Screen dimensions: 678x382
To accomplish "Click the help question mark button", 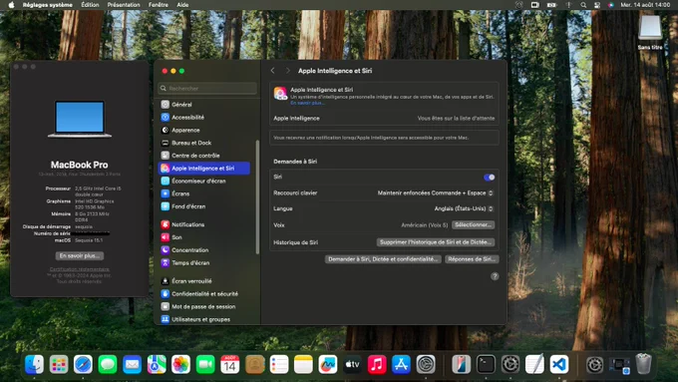I will (x=495, y=276).
